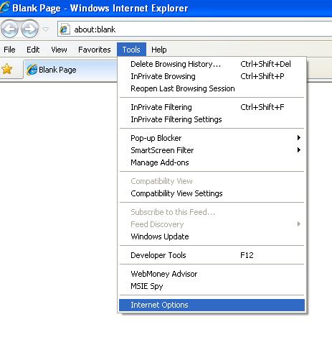Select Windows Update menu entry
Screen dimensions: 332x345
[x=212, y=236]
